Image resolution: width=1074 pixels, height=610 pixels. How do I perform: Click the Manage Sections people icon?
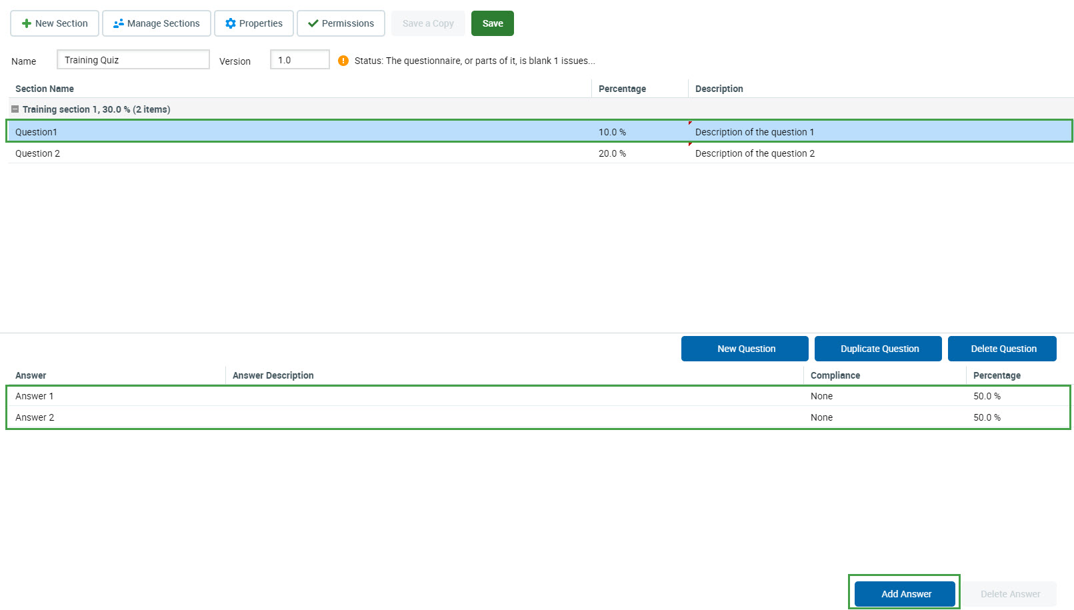point(119,23)
